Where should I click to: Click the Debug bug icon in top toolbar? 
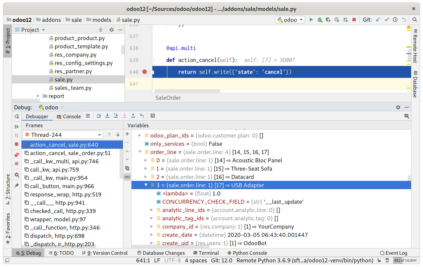click(320, 20)
